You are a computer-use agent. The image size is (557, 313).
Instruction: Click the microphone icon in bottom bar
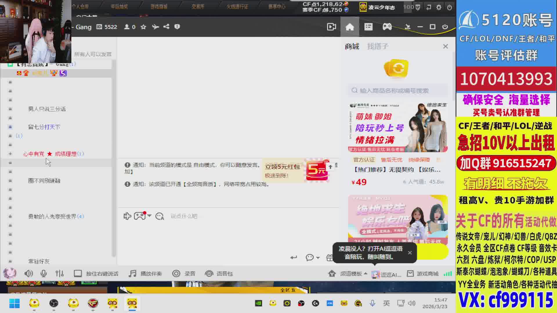pyautogui.click(x=44, y=274)
